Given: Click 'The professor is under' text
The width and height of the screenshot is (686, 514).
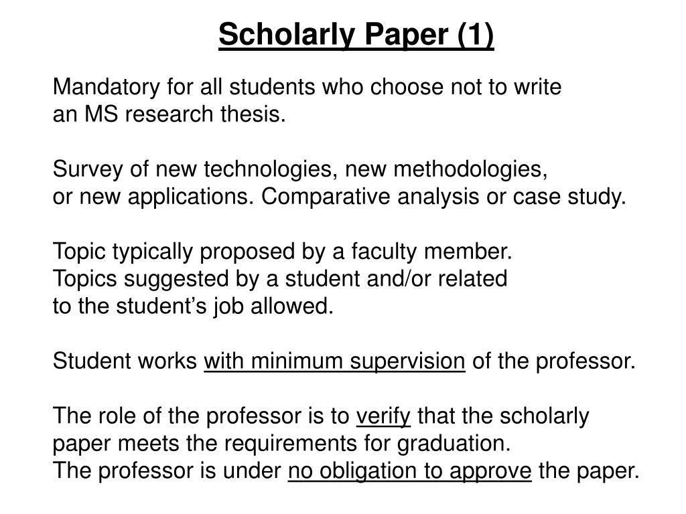Looking at the screenshot, I should pos(167,471).
